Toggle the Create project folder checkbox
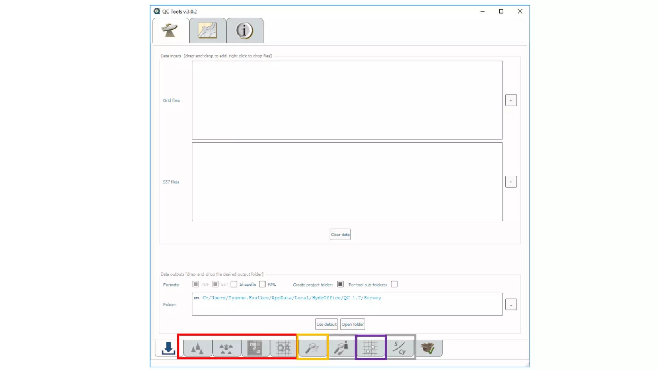This screenshot has width=658, height=371. [340, 284]
